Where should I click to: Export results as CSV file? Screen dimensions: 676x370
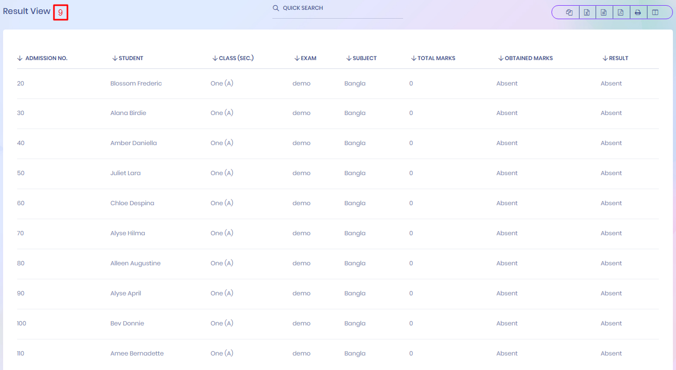[x=604, y=12]
